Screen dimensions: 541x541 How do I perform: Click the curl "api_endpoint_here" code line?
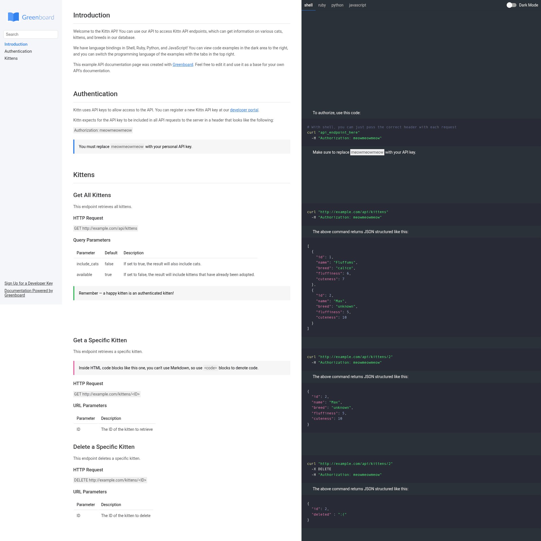pyautogui.click(x=333, y=133)
